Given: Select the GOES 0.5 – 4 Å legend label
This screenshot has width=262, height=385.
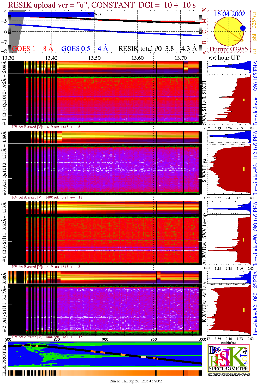Looking at the screenshot, I should tap(84, 49).
